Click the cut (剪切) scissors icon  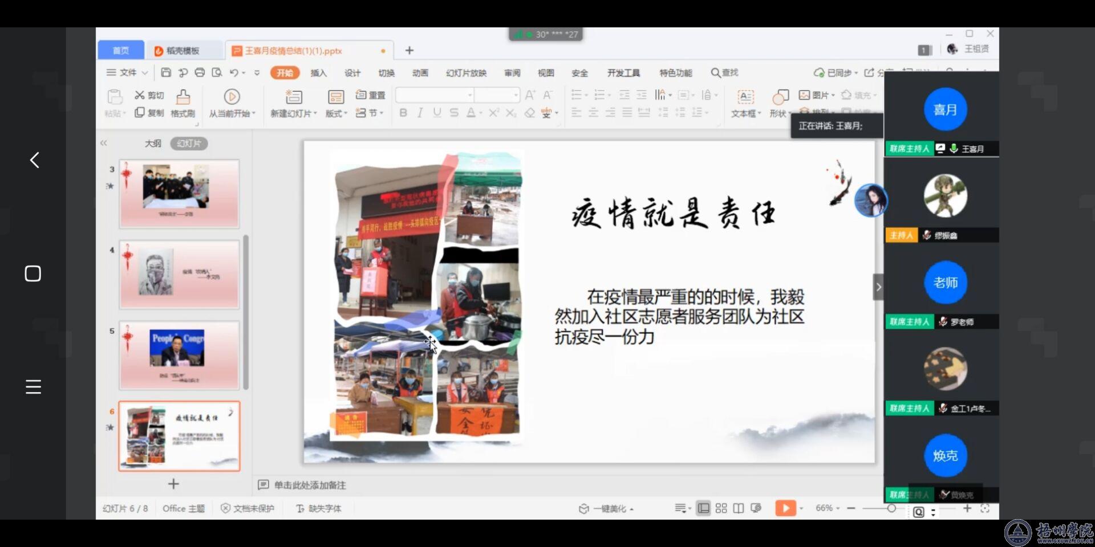pos(140,95)
